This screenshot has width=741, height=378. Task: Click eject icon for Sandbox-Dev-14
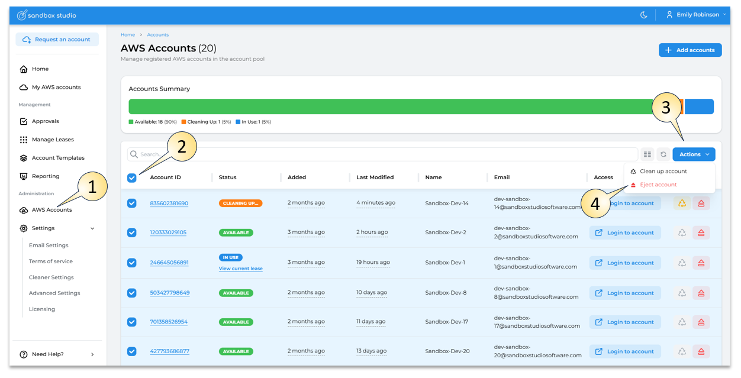(x=701, y=203)
